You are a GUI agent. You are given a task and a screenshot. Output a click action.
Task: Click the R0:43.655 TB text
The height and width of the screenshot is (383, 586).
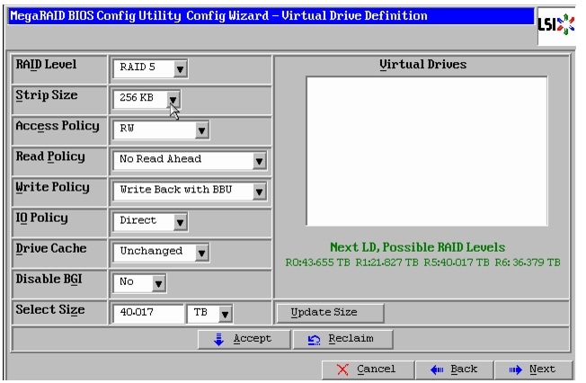317,263
